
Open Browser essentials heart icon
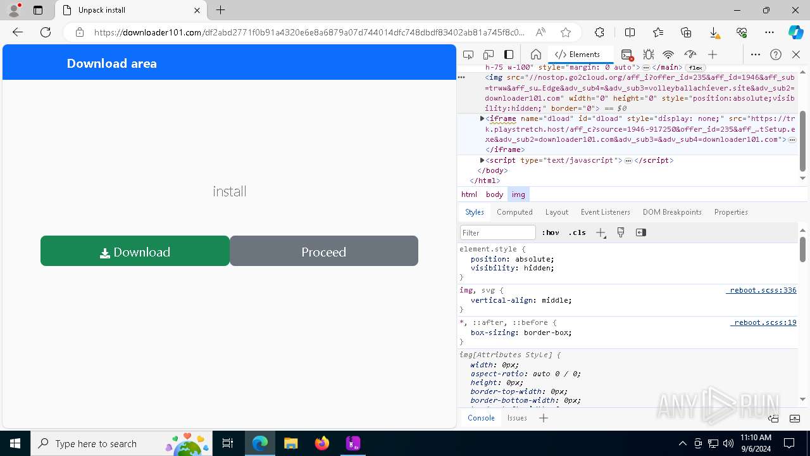(742, 32)
